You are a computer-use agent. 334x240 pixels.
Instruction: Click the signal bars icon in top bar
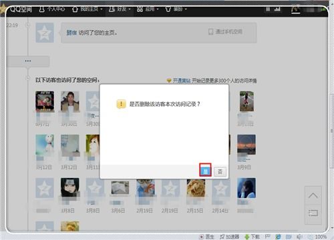(277, 9)
